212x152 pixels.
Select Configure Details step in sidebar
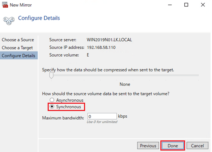pos(19,56)
